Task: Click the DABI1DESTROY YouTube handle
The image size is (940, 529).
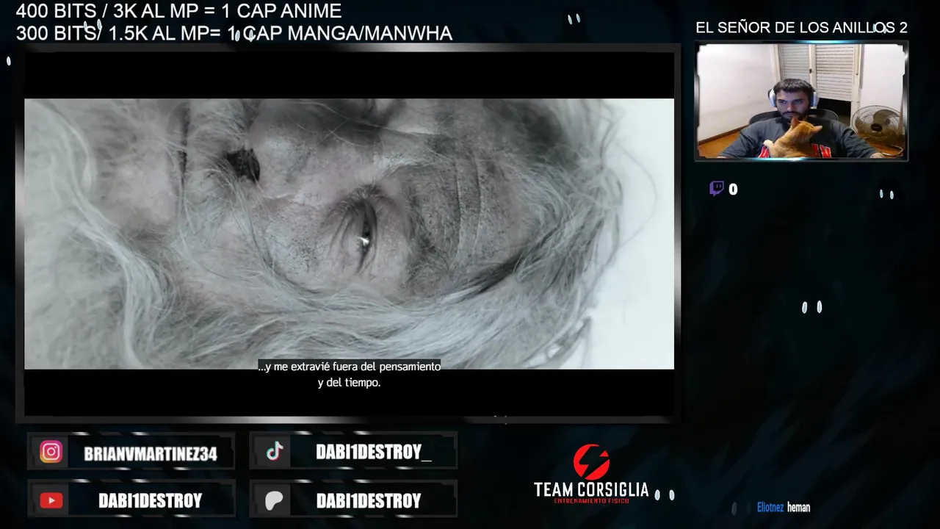Action: [x=150, y=501]
